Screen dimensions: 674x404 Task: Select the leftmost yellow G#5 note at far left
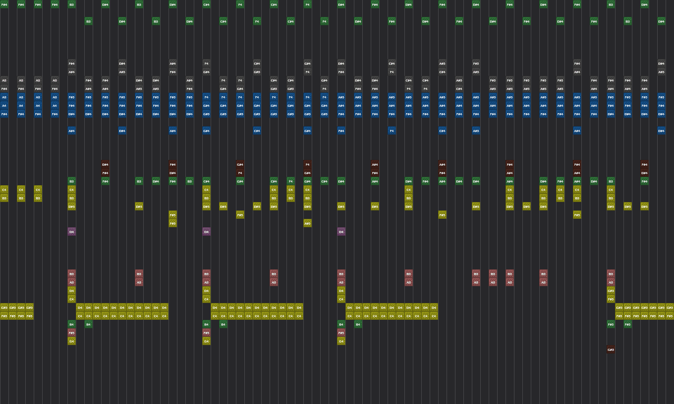(4, 307)
